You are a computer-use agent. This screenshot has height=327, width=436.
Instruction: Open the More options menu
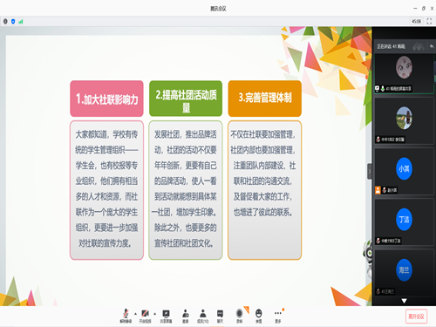278,316
